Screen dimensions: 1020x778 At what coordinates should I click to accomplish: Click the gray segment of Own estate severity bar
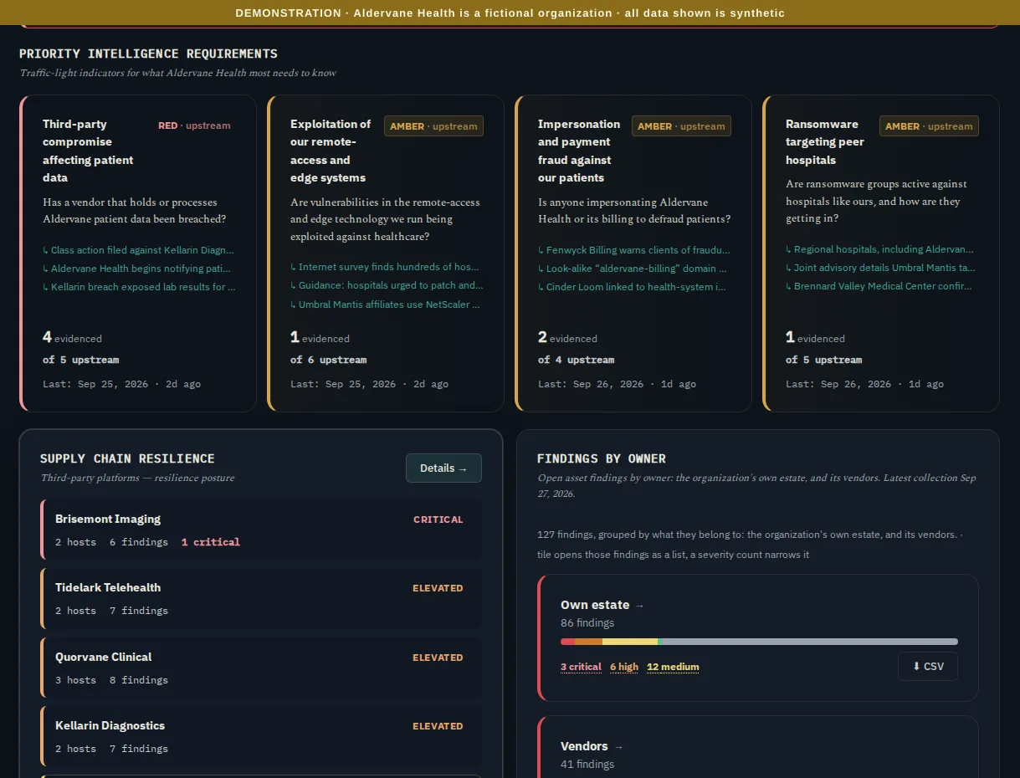810,642
